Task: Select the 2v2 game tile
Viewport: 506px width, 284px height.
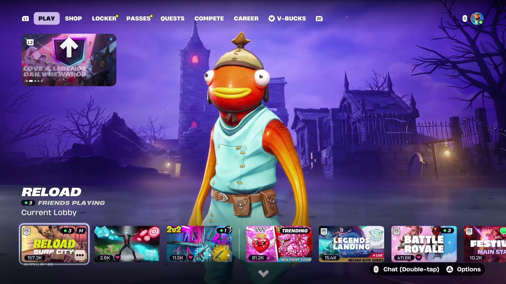Action: (199, 244)
